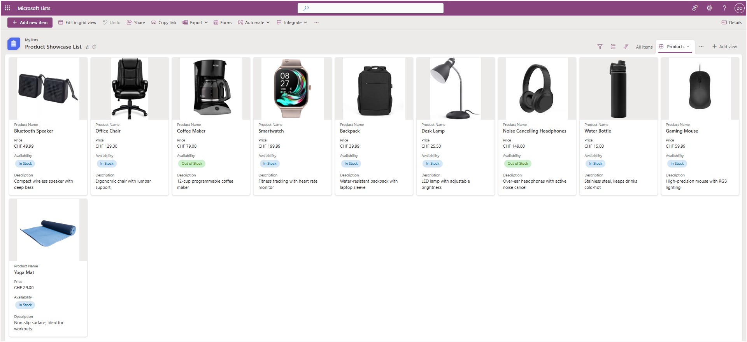Click inside the search box
This screenshot has height=342, width=747.
(x=370, y=8)
